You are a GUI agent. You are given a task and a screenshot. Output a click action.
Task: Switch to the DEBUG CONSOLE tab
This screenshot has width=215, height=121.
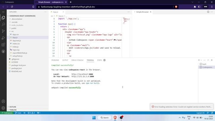77,60
